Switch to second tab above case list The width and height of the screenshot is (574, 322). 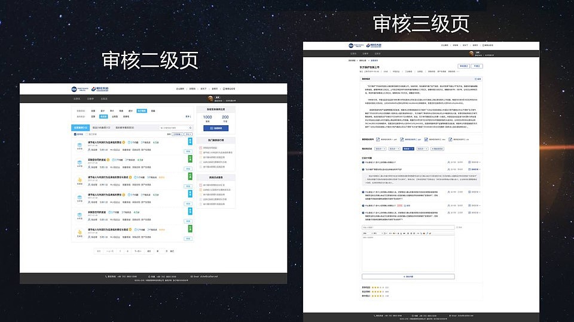[101, 128]
